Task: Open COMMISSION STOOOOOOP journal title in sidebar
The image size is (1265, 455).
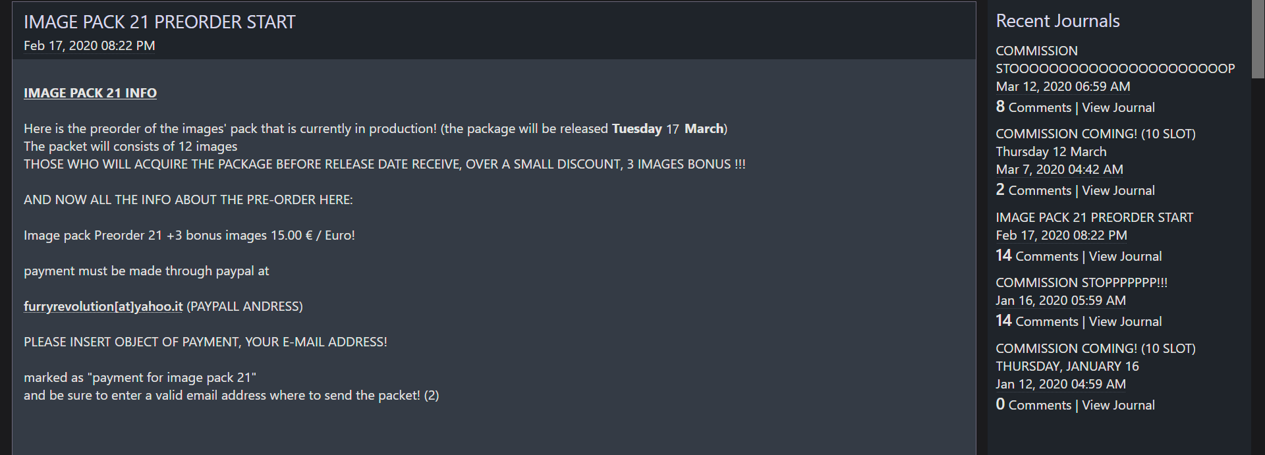Action: pos(1115,59)
